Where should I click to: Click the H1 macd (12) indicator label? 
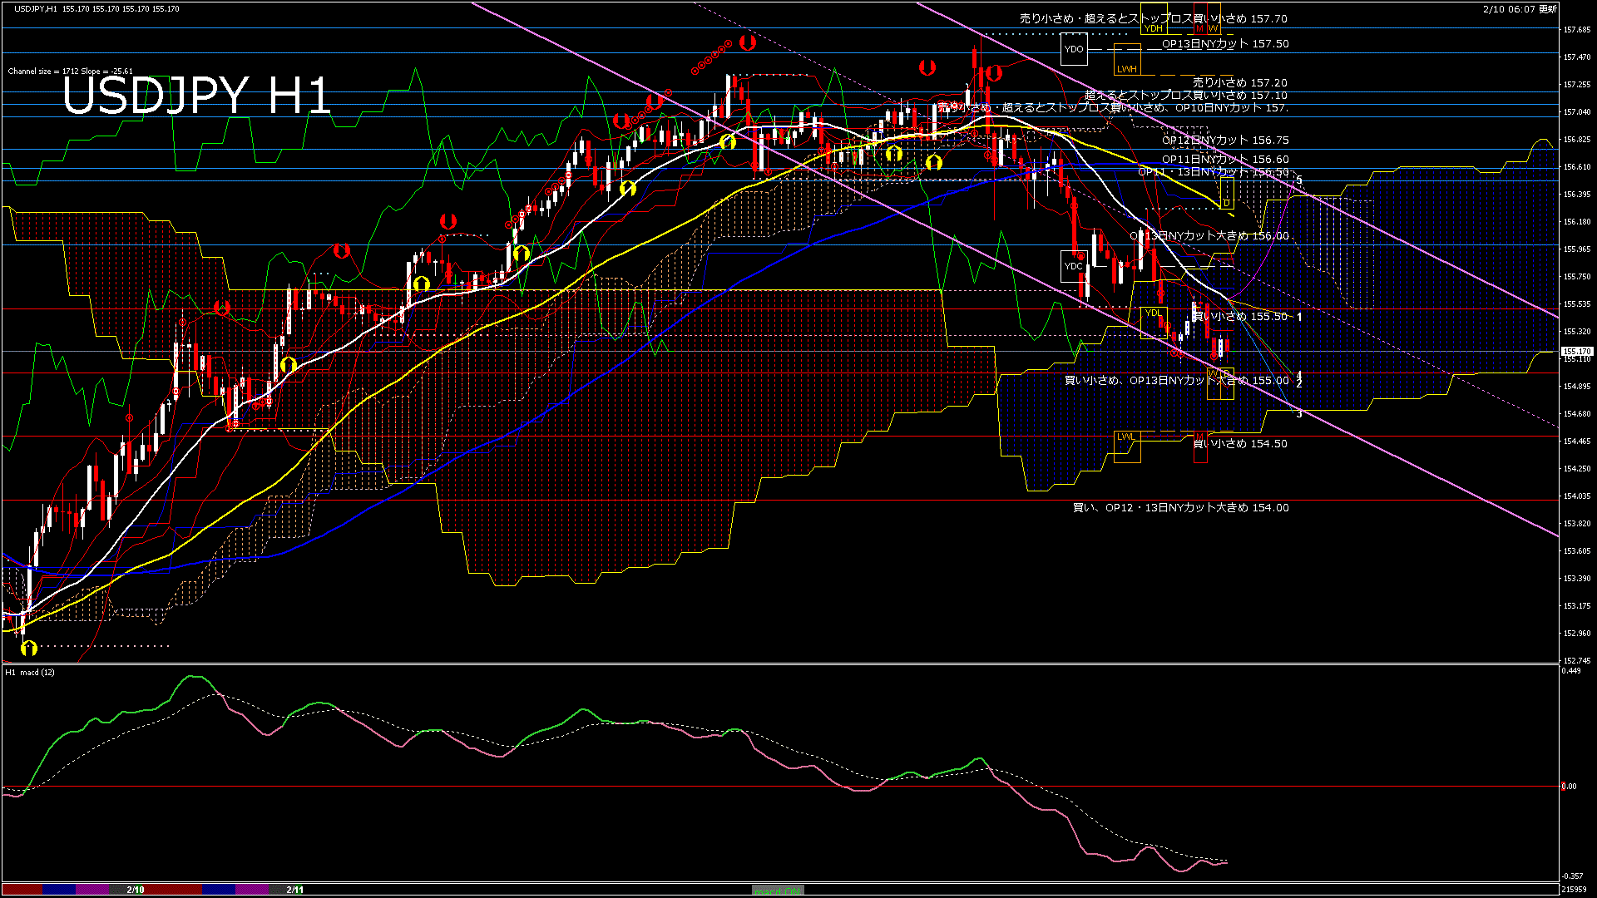30,672
